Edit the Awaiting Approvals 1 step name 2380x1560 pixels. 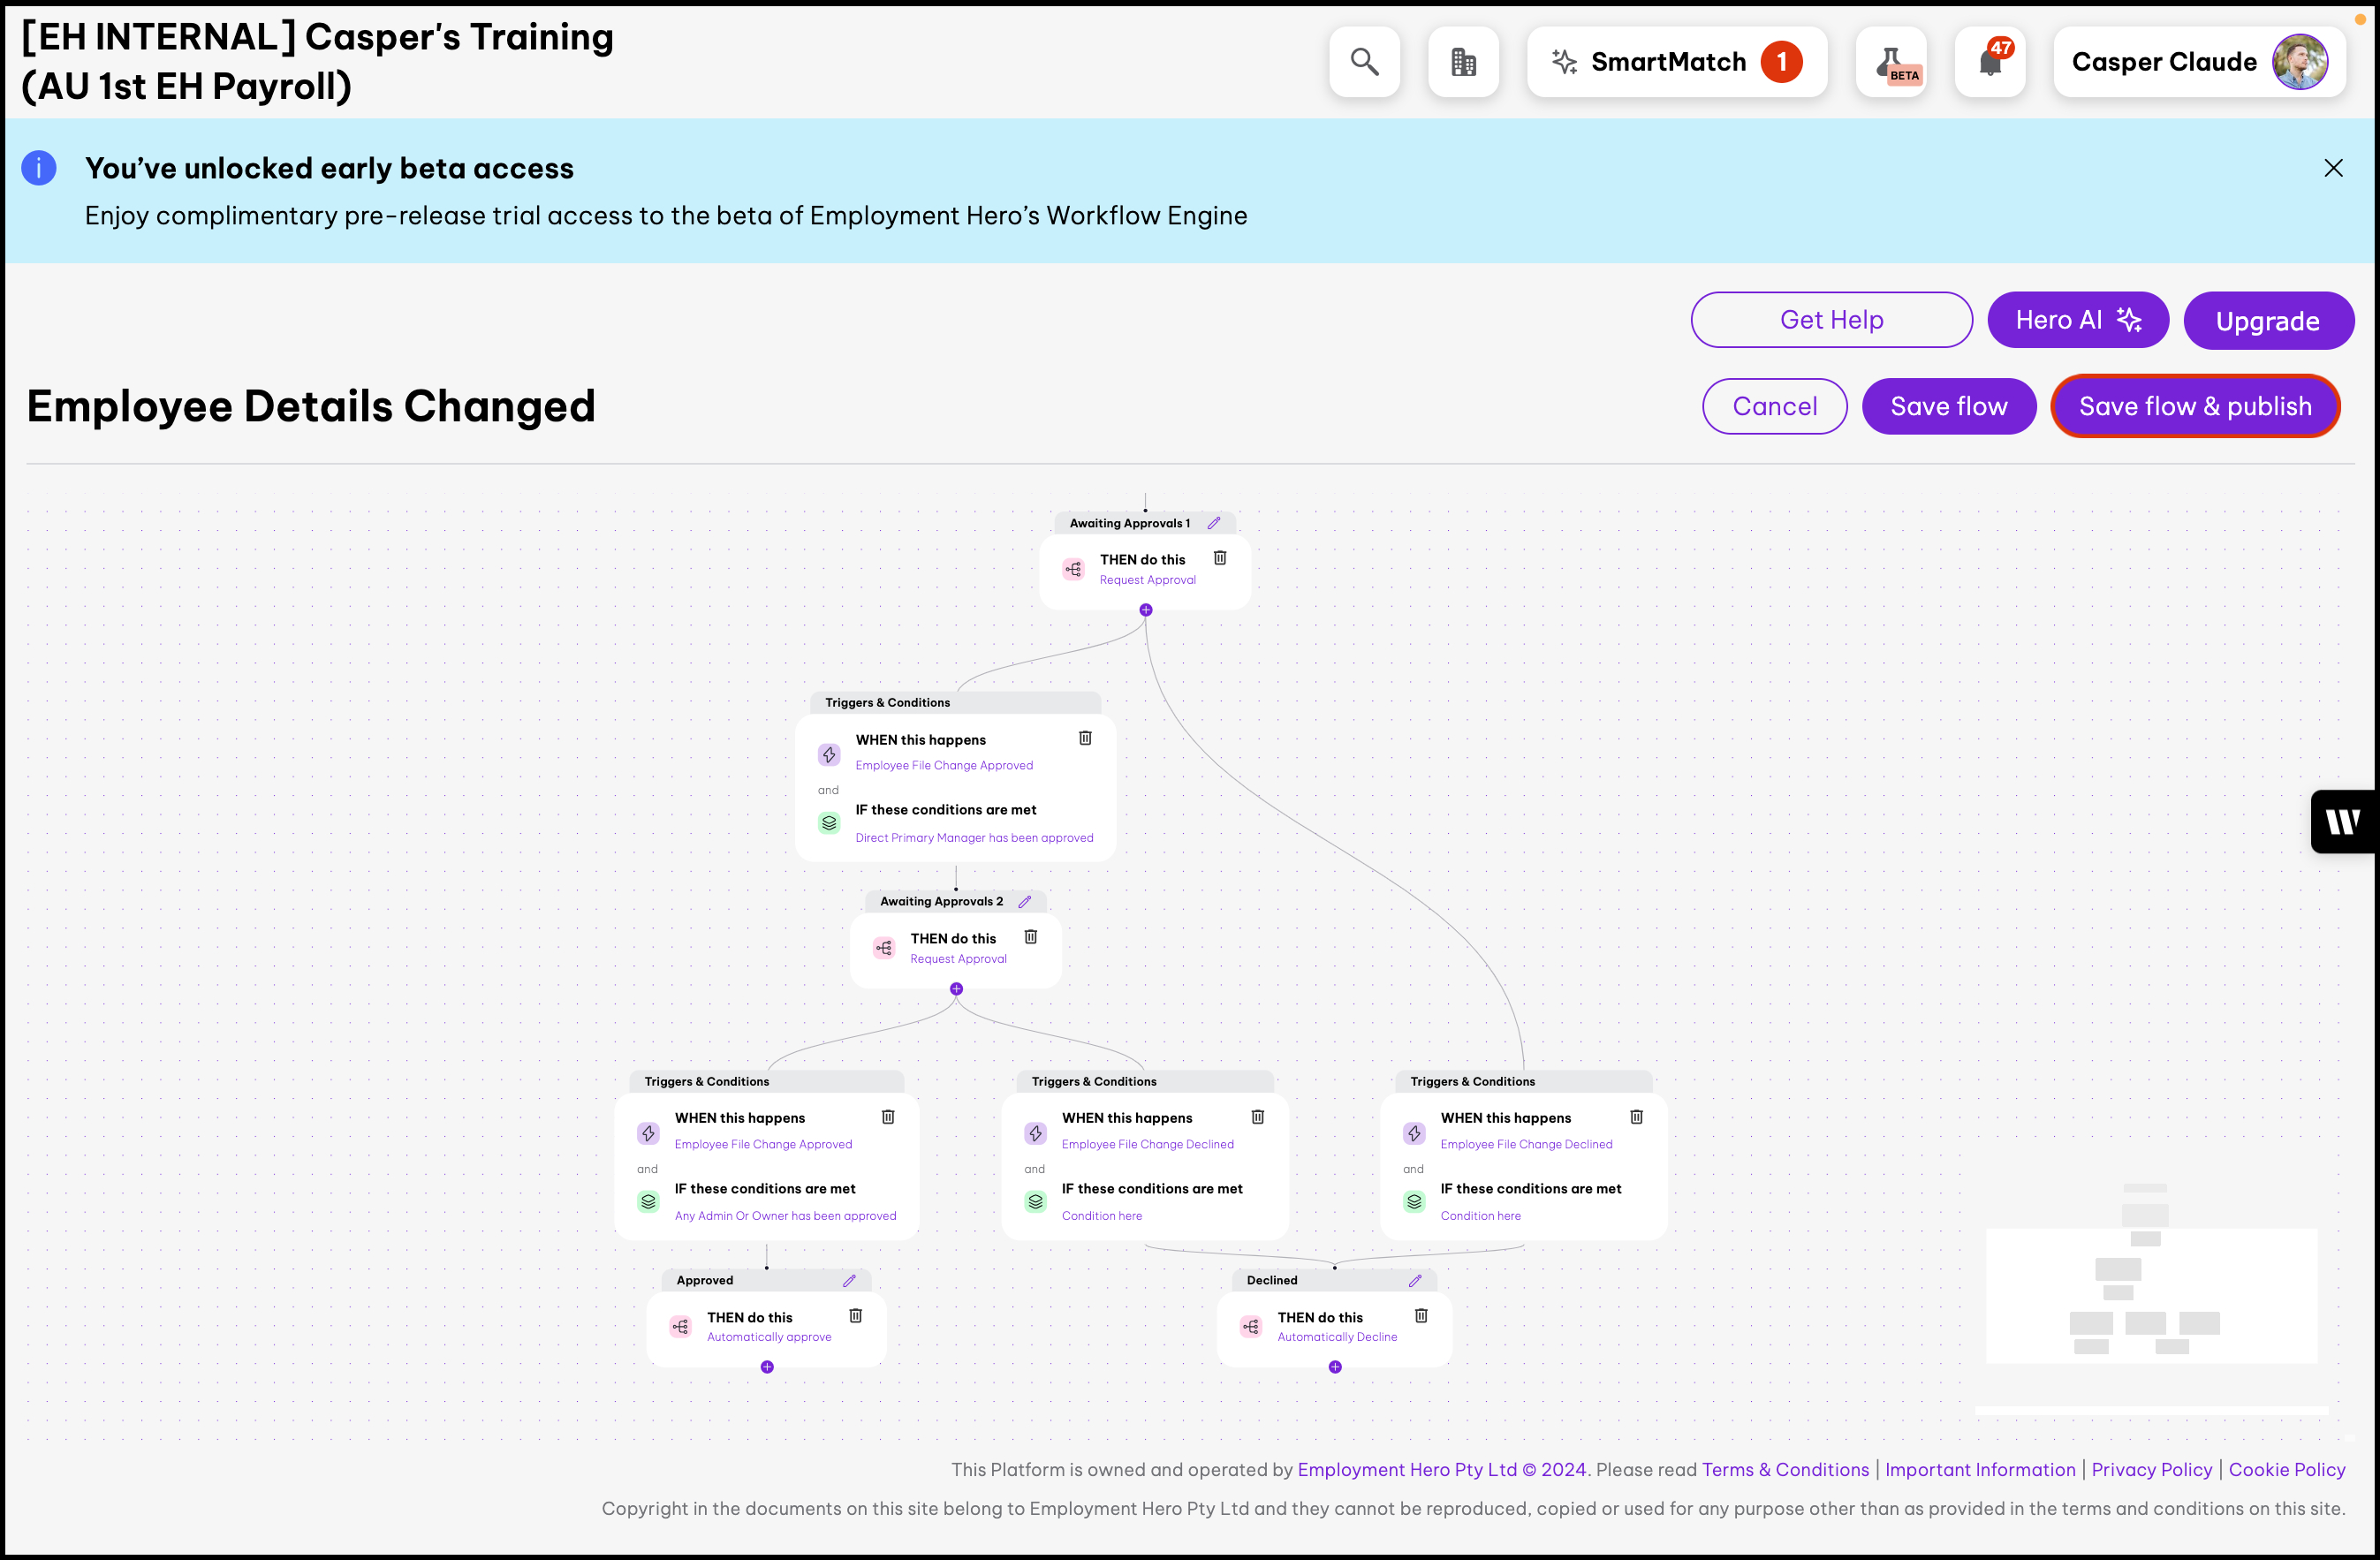(1214, 523)
